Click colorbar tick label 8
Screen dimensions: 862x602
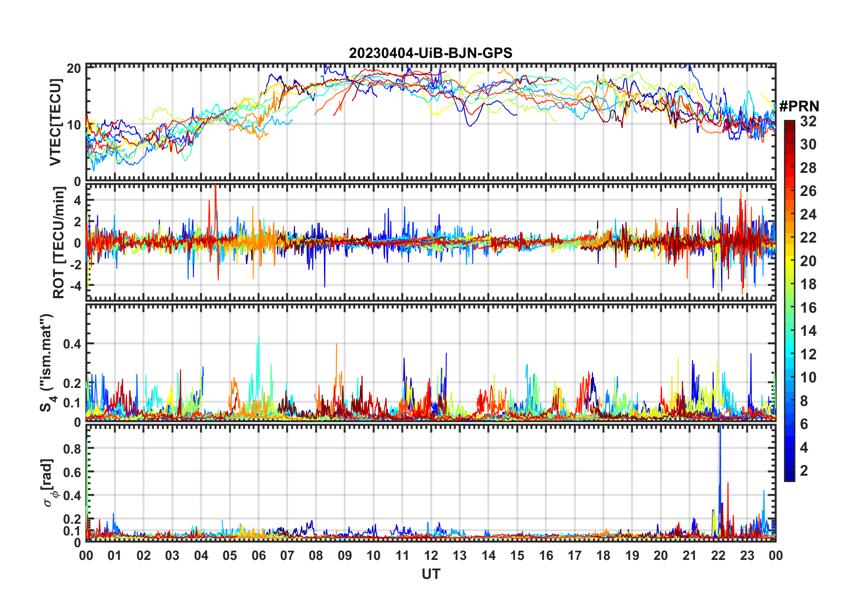[804, 401]
